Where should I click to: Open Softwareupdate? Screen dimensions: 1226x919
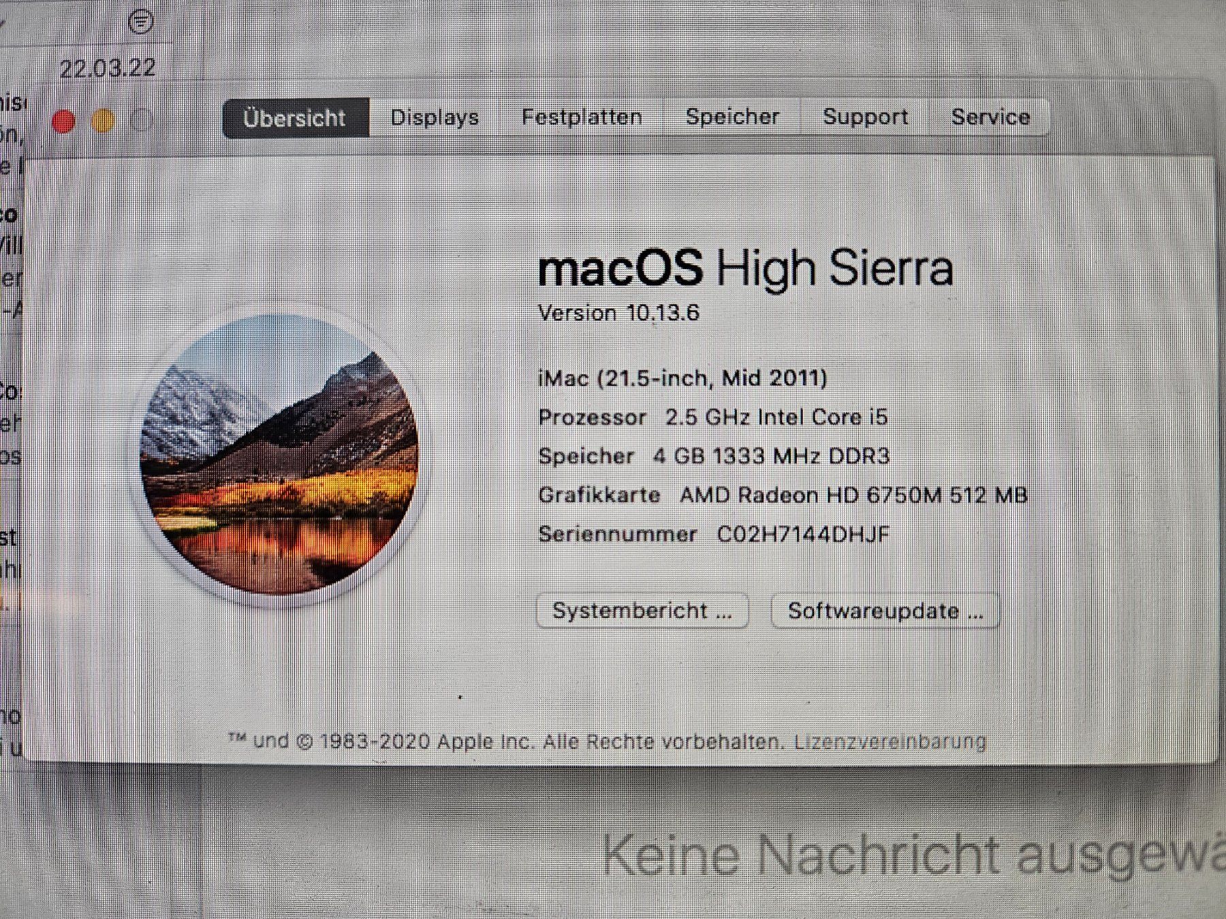tap(885, 611)
